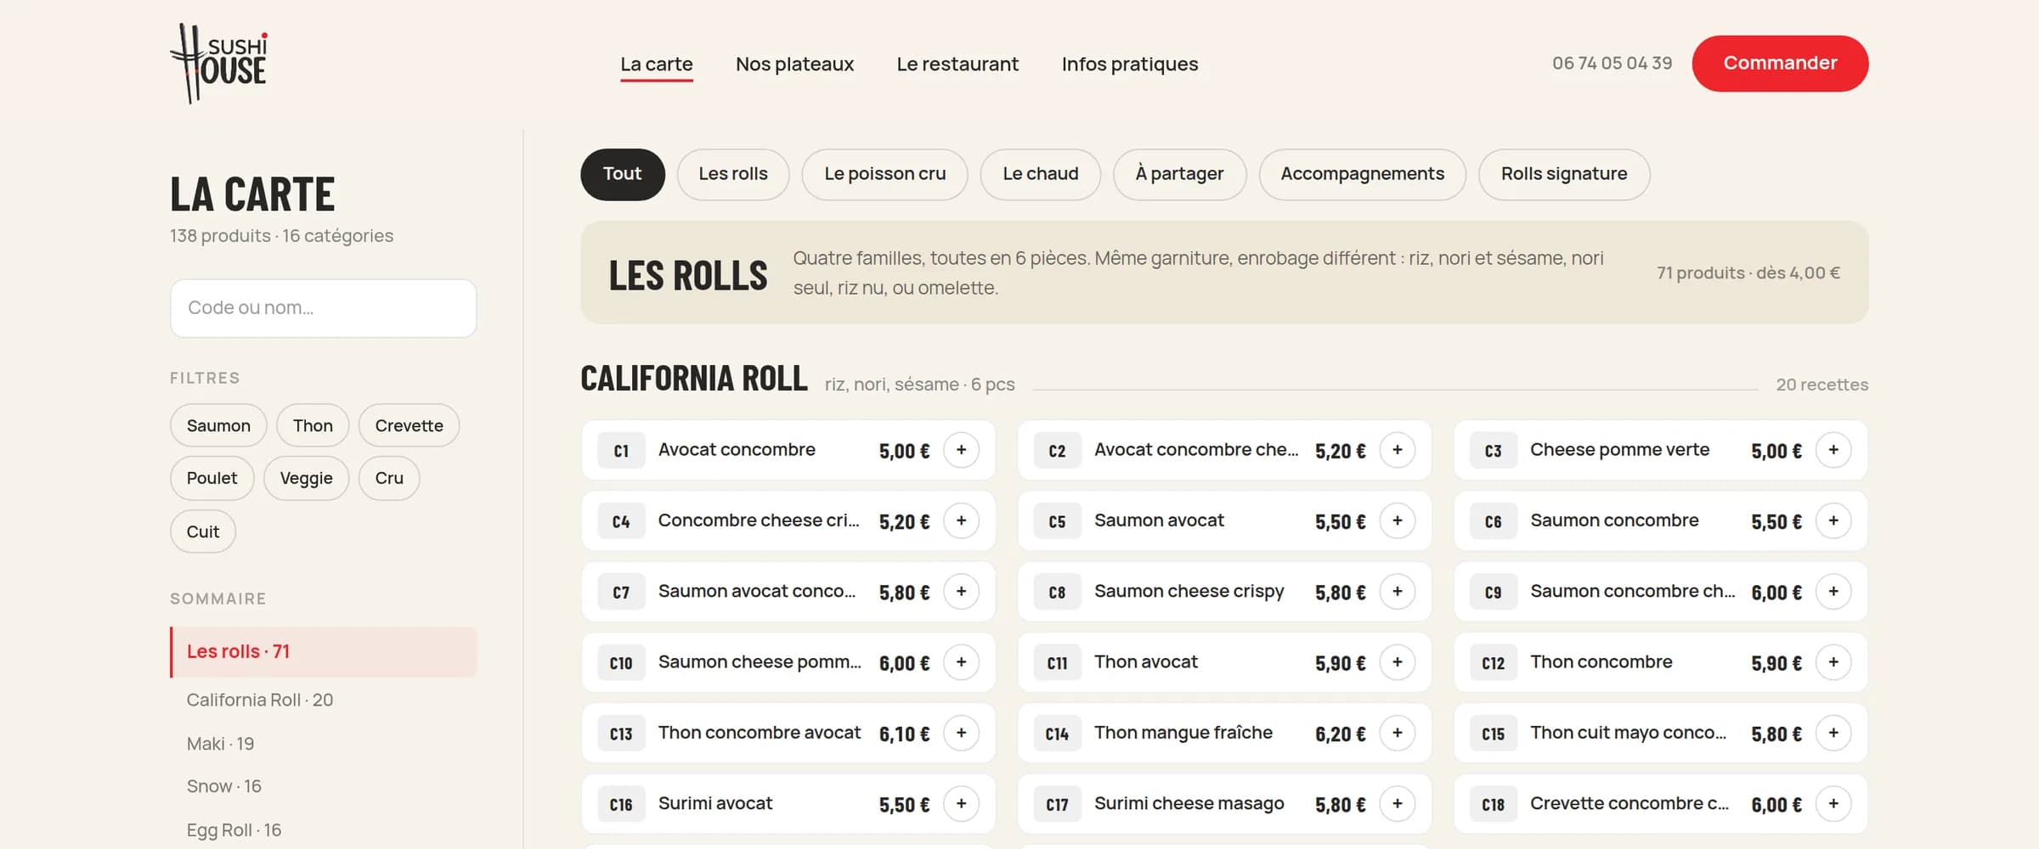Add item C2 with its plus icon
This screenshot has height=849, width=2039.
[x=1398, y=450]
